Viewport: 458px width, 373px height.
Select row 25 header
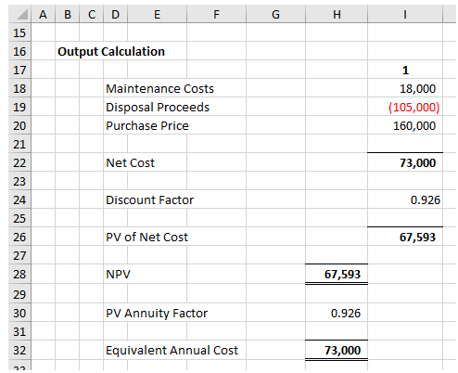19,218
